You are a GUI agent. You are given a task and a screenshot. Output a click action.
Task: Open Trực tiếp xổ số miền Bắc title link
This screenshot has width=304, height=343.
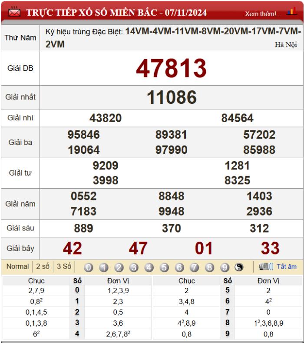(x=116, y=13)
